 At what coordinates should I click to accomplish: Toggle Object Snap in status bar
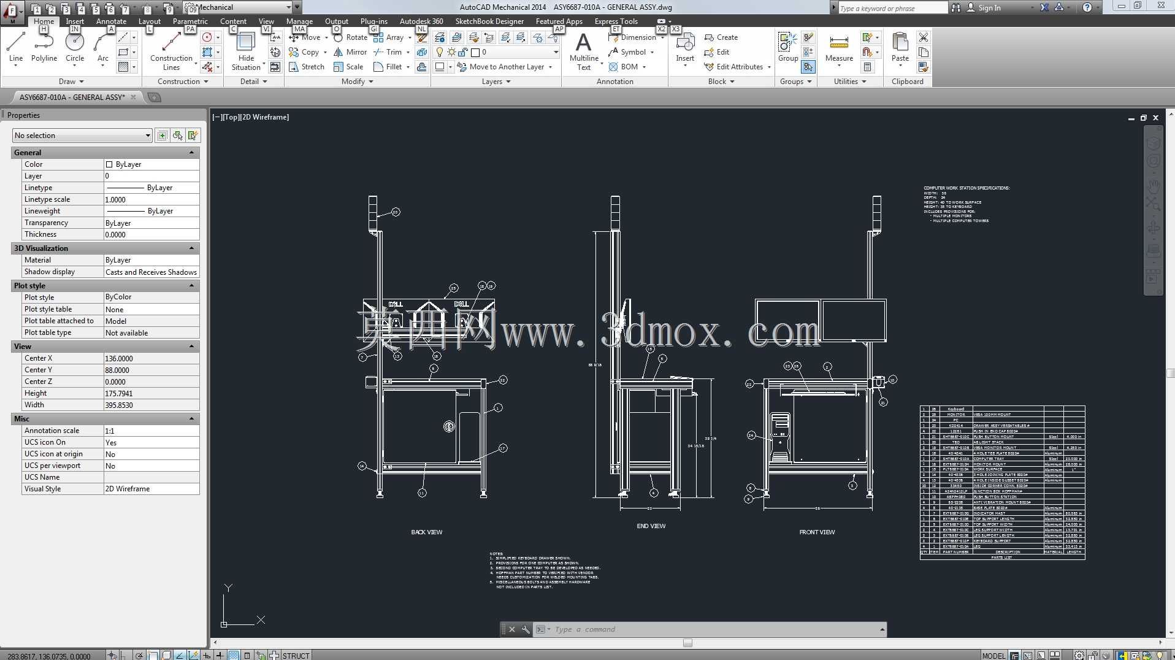pyautogui.click(x=153, y=656)
